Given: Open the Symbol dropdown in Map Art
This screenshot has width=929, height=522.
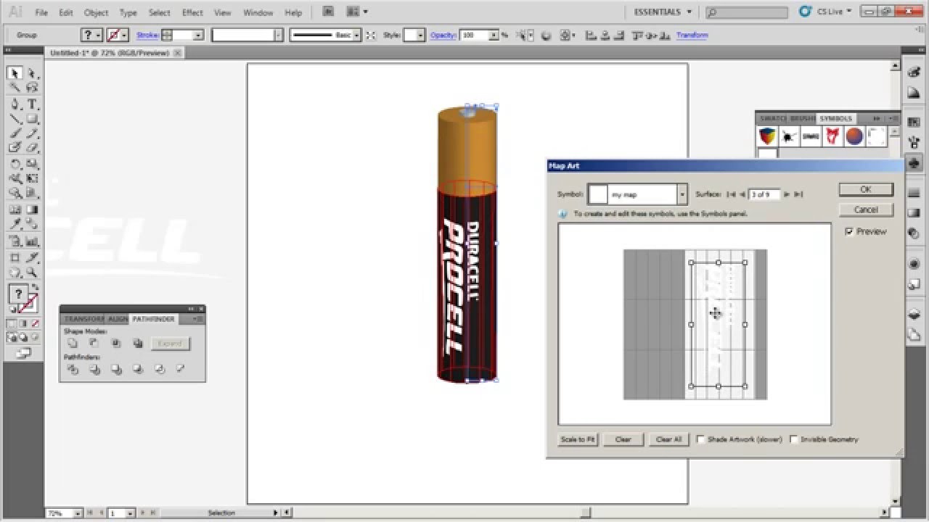Looking at the screenshot, I should pos(682,194).
